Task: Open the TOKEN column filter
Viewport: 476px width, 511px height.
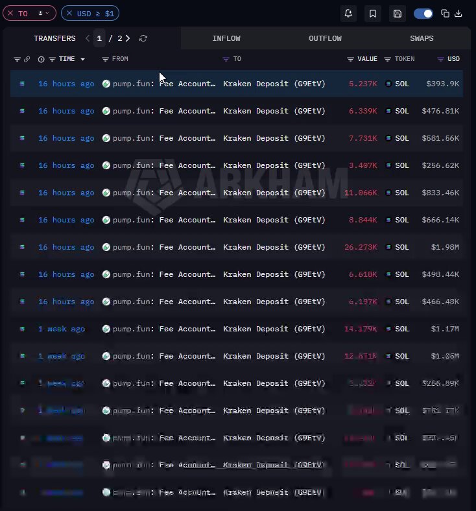Action: tap(387, 59)
